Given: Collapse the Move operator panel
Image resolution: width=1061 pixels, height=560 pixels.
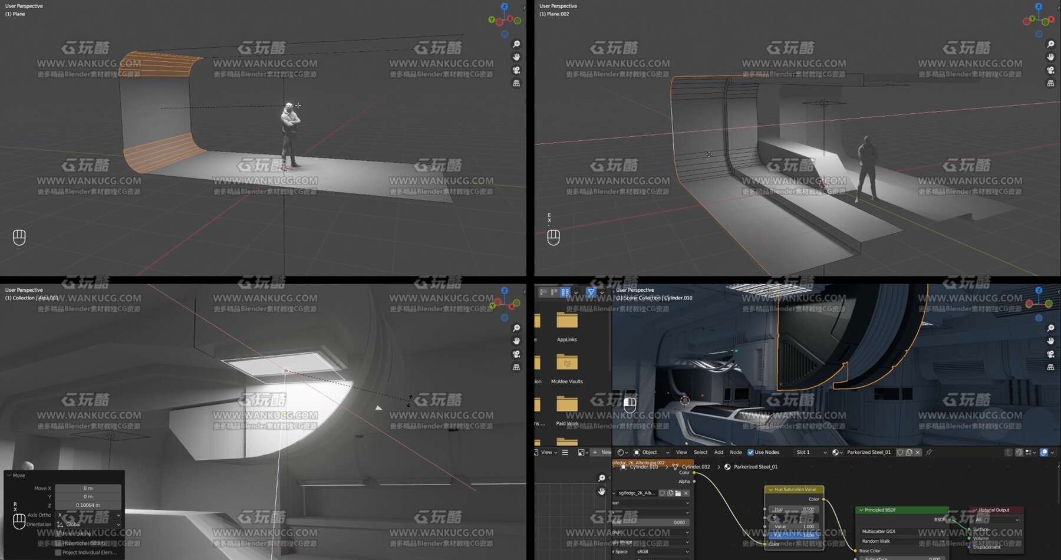Looking at the screenshot, I should (9, 476).
